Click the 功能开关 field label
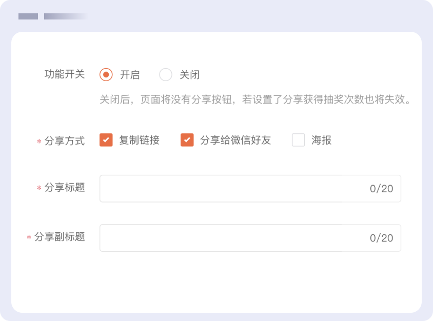 [x=65, y=74]
